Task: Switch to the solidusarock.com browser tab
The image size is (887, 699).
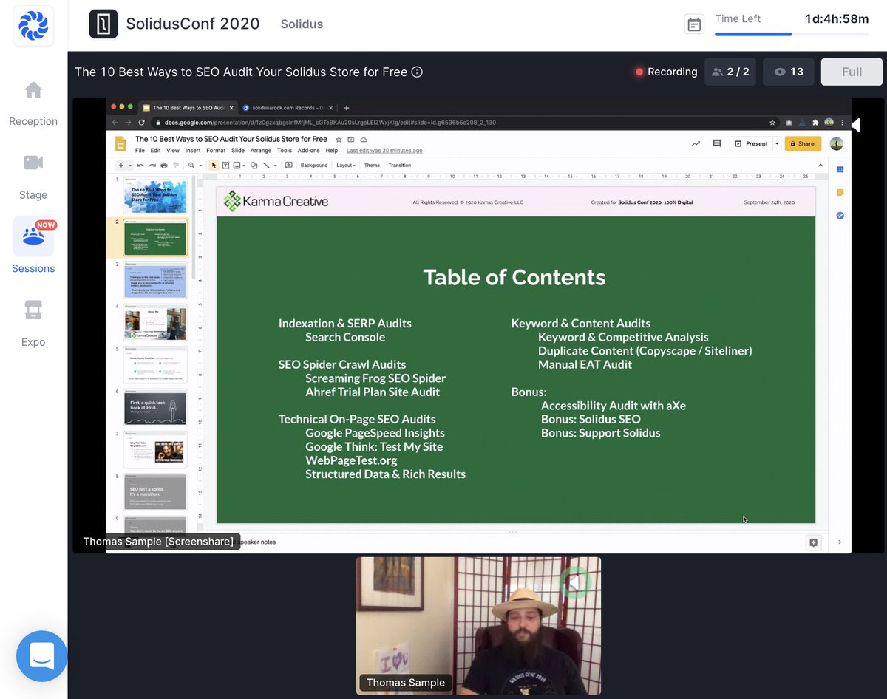Action: coord(286,108)
